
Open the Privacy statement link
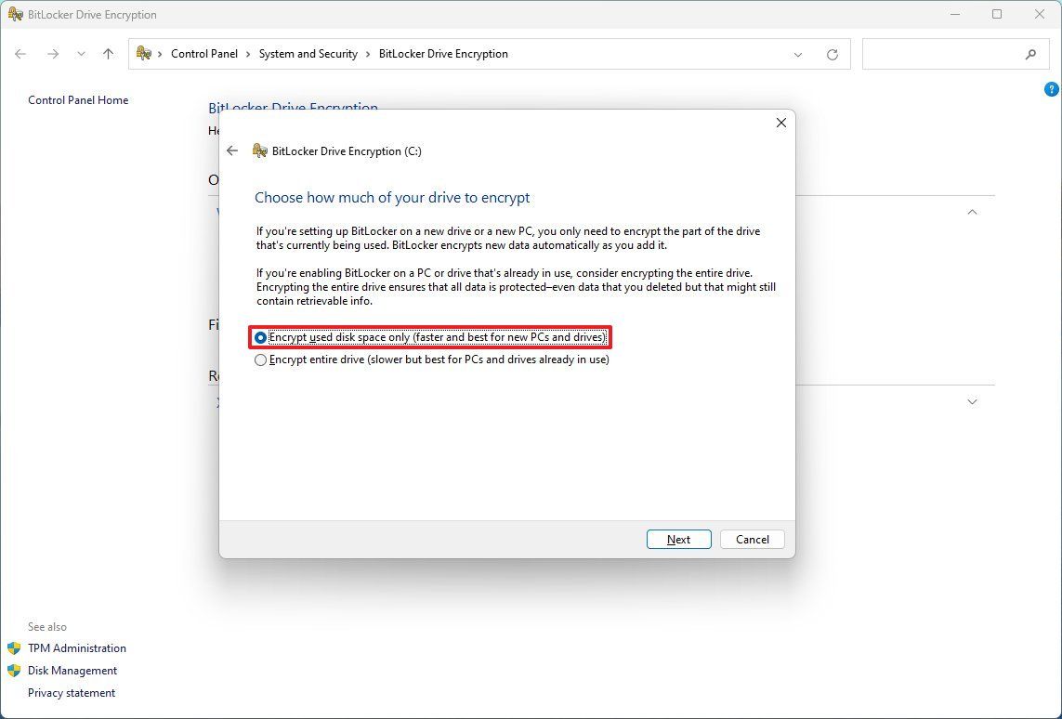pyautogui.click(x=72, y=692)
